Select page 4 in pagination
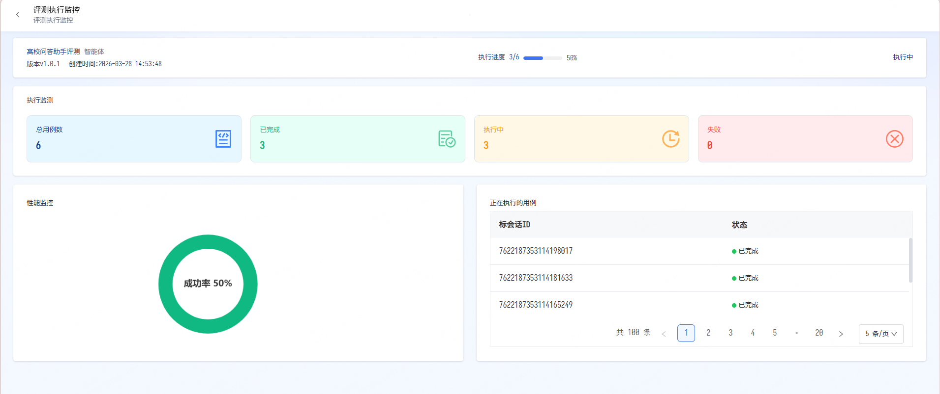The height and width of the screenshot is (394, 940). [x=753, y=333]
